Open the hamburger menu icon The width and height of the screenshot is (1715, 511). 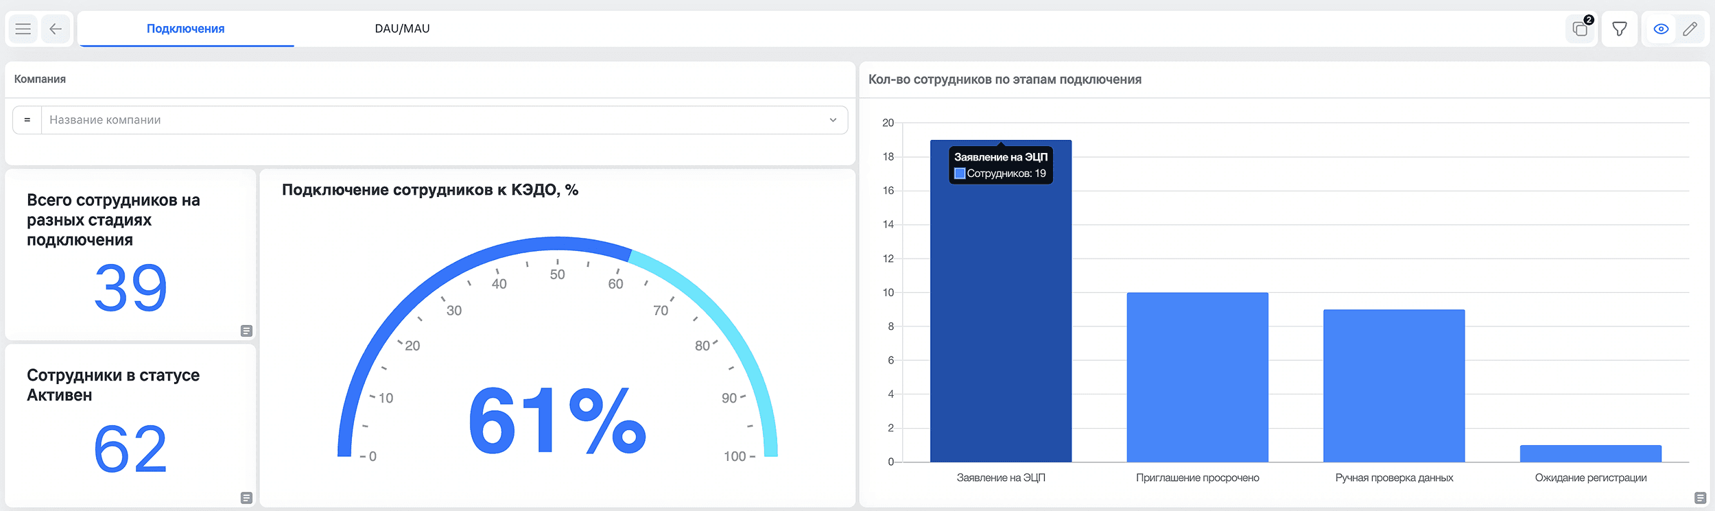click(23, 29)
